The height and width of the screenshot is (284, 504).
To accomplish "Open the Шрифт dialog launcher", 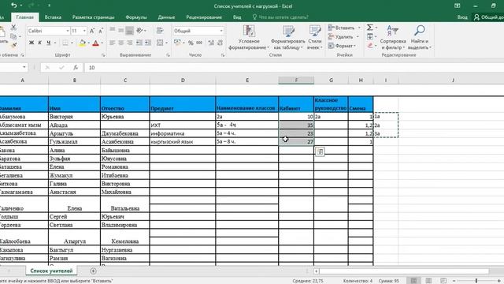I will pyautogui.click(x=103, y=55).
